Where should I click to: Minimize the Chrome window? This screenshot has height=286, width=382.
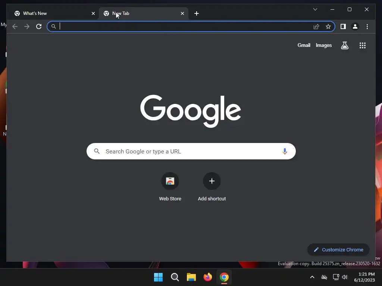click(x=332, y=9)
